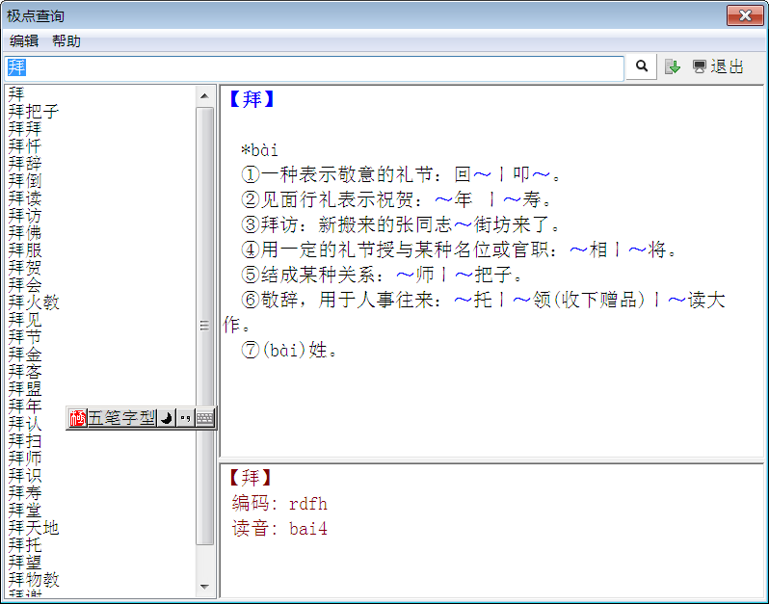
Task: Click the *bài pinyin line
Action: click(259, 150)
